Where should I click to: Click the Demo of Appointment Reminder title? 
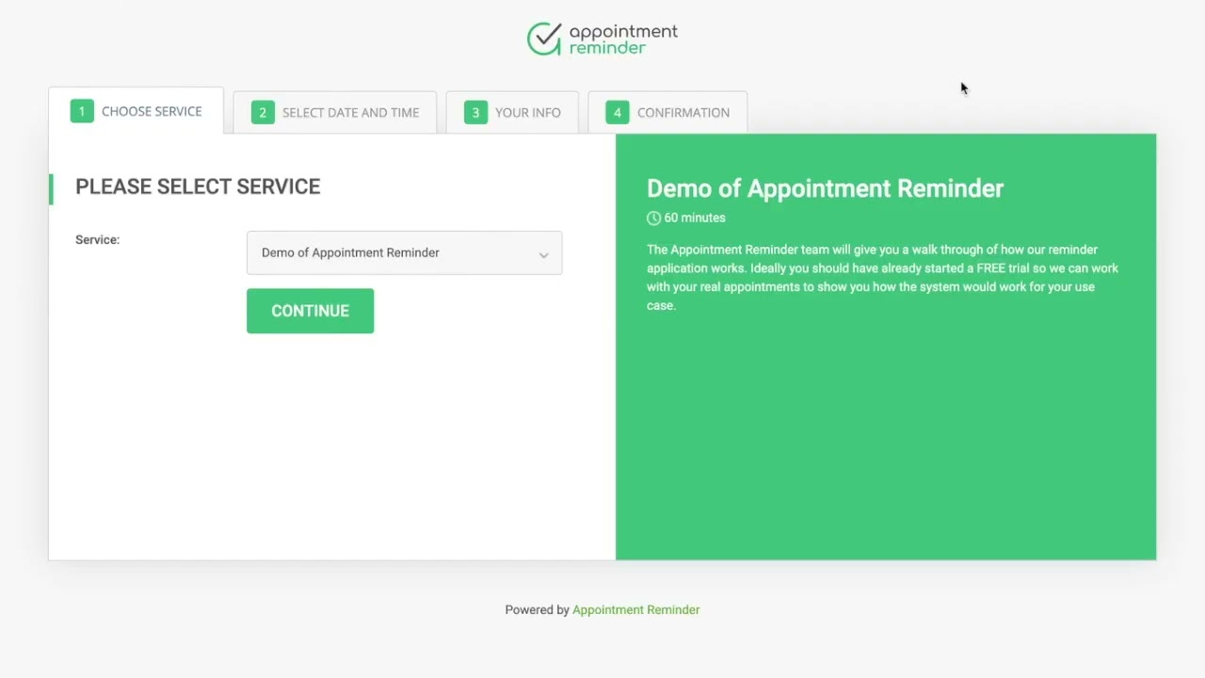(x=825, y=188)
